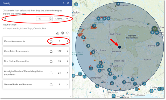The image size is (166, 100).
Task: Expand the First Nation Communities list
Action: point(67,61)
